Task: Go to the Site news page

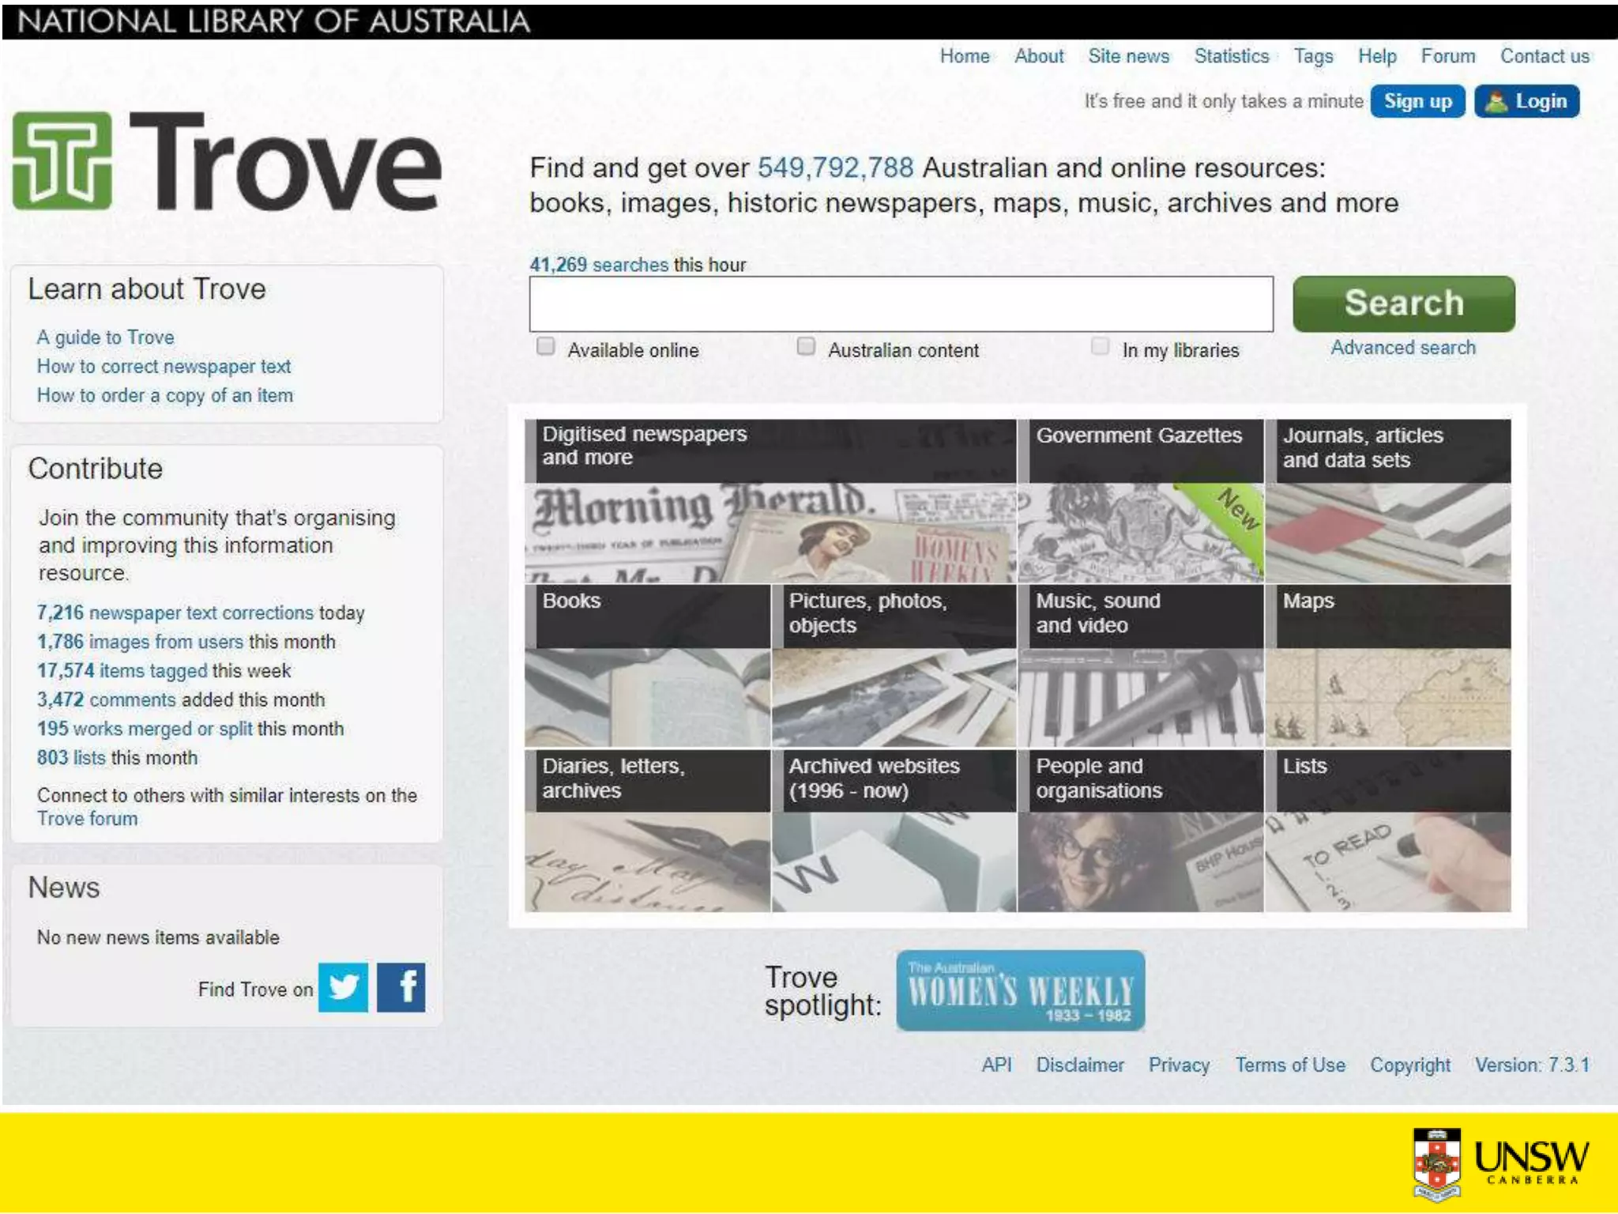Action: [x=1128, y=56]
